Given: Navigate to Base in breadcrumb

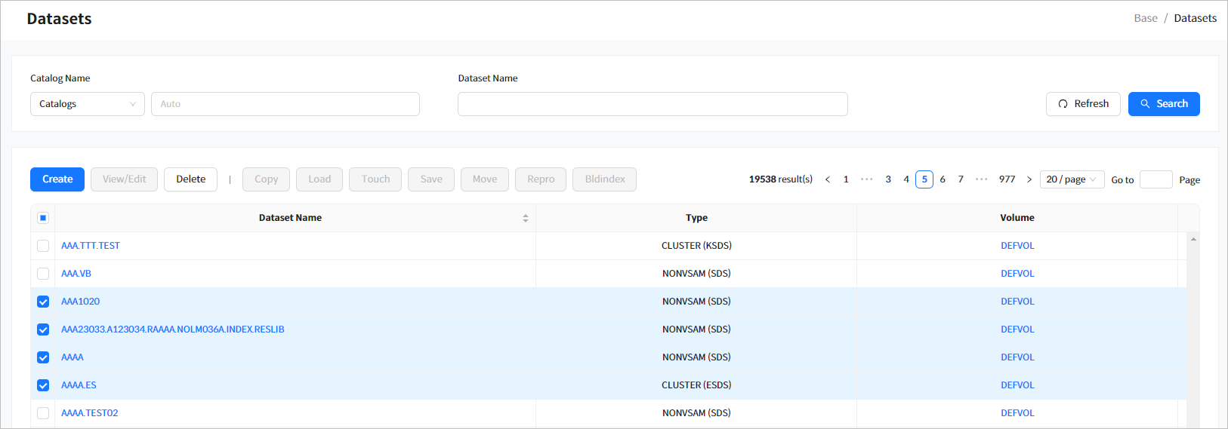Looking at the screenshot, I should click(x=1145, y=18).
